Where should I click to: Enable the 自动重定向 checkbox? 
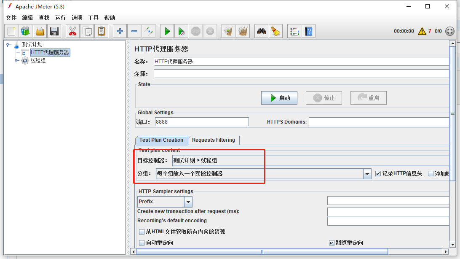[142, 243]
